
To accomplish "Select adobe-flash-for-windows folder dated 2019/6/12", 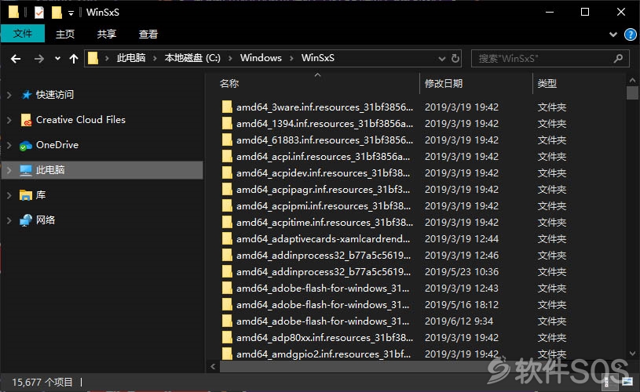I will coord(323,321).
